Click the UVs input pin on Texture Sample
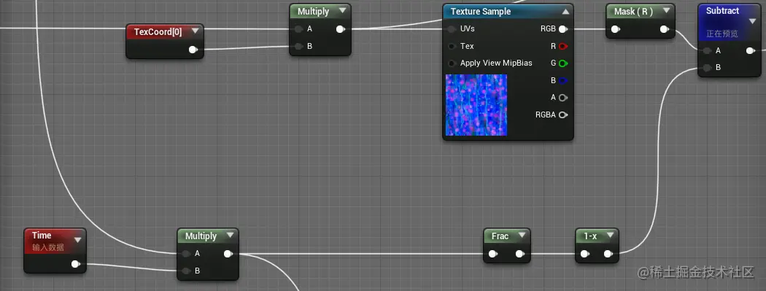Viewport: 766px width, 291px height. (x=452, y=29)
